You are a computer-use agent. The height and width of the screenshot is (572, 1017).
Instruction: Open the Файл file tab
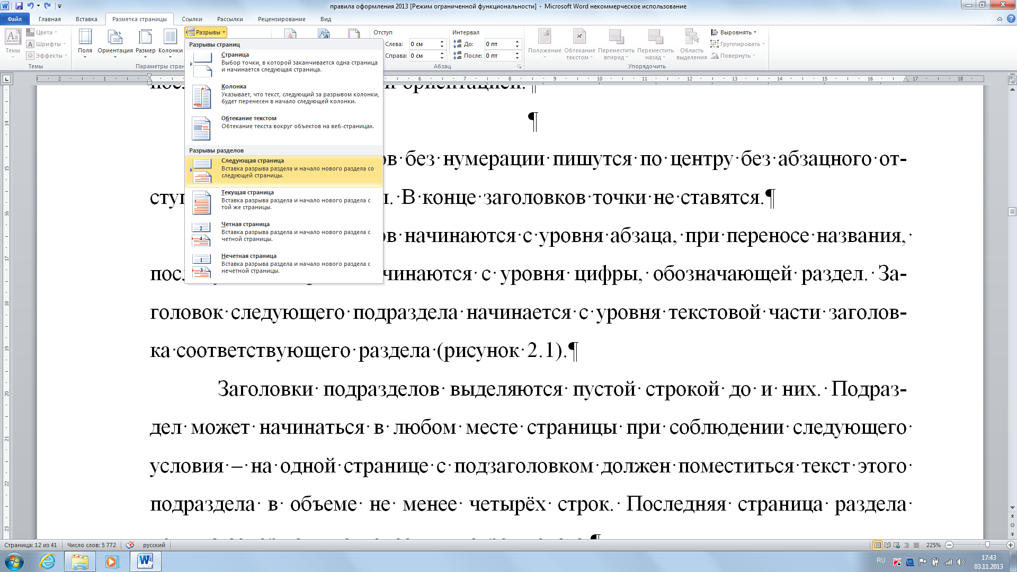point(14,19)
